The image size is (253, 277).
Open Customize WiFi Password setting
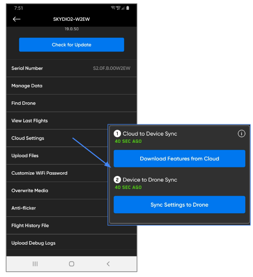39,173
